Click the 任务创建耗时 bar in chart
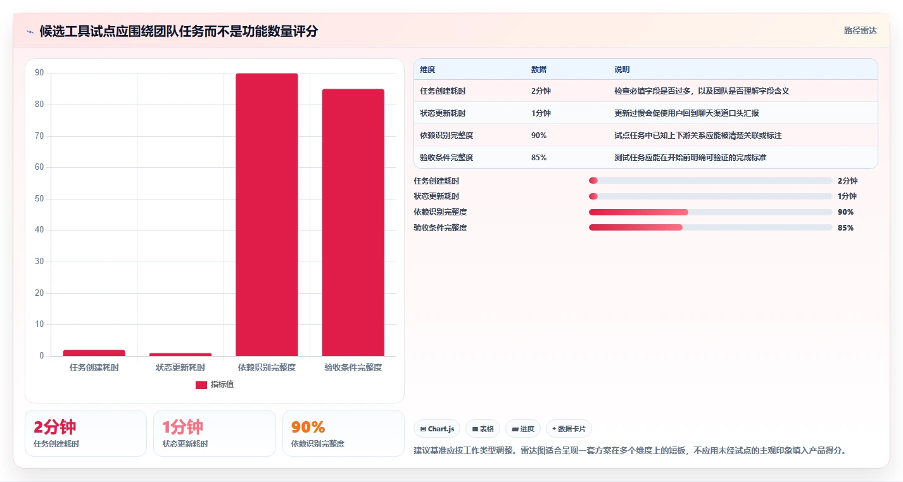Screen dimensions: 903x482 (94, 353)
